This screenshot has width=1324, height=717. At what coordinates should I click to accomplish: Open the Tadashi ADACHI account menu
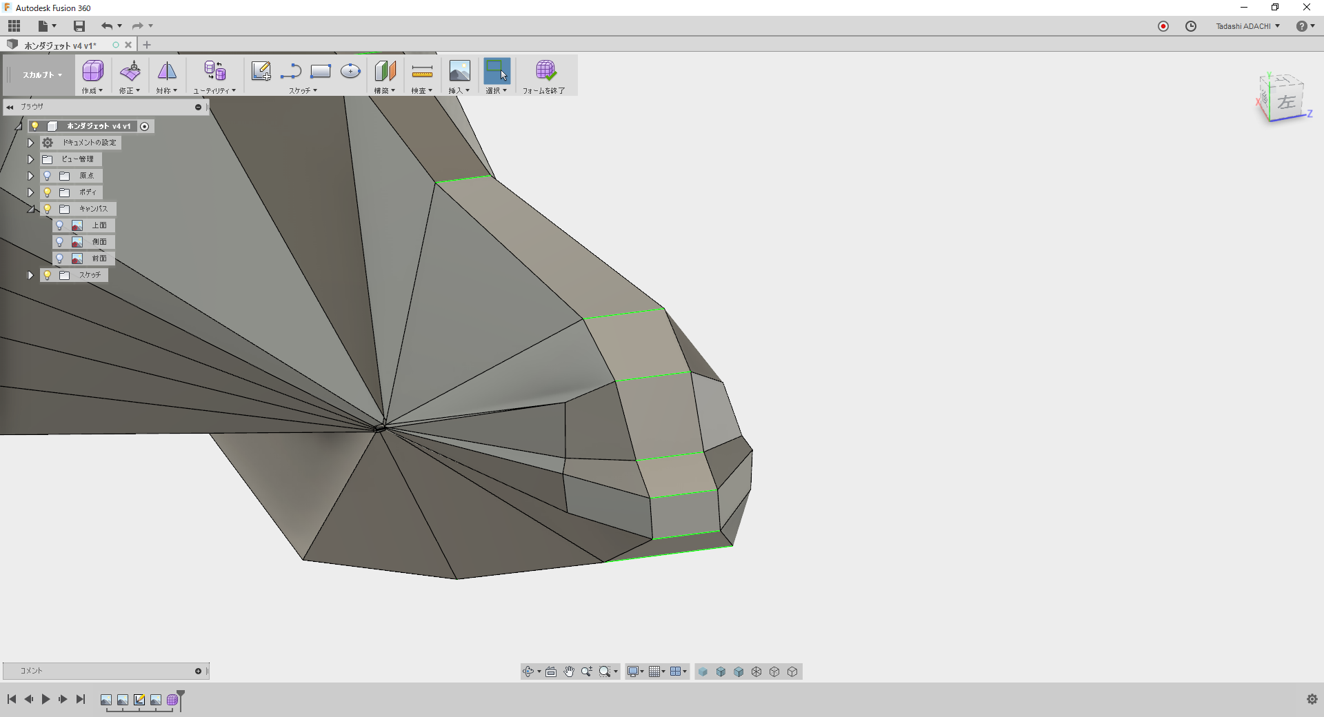pyautogui.click(x=1247, y=26)
